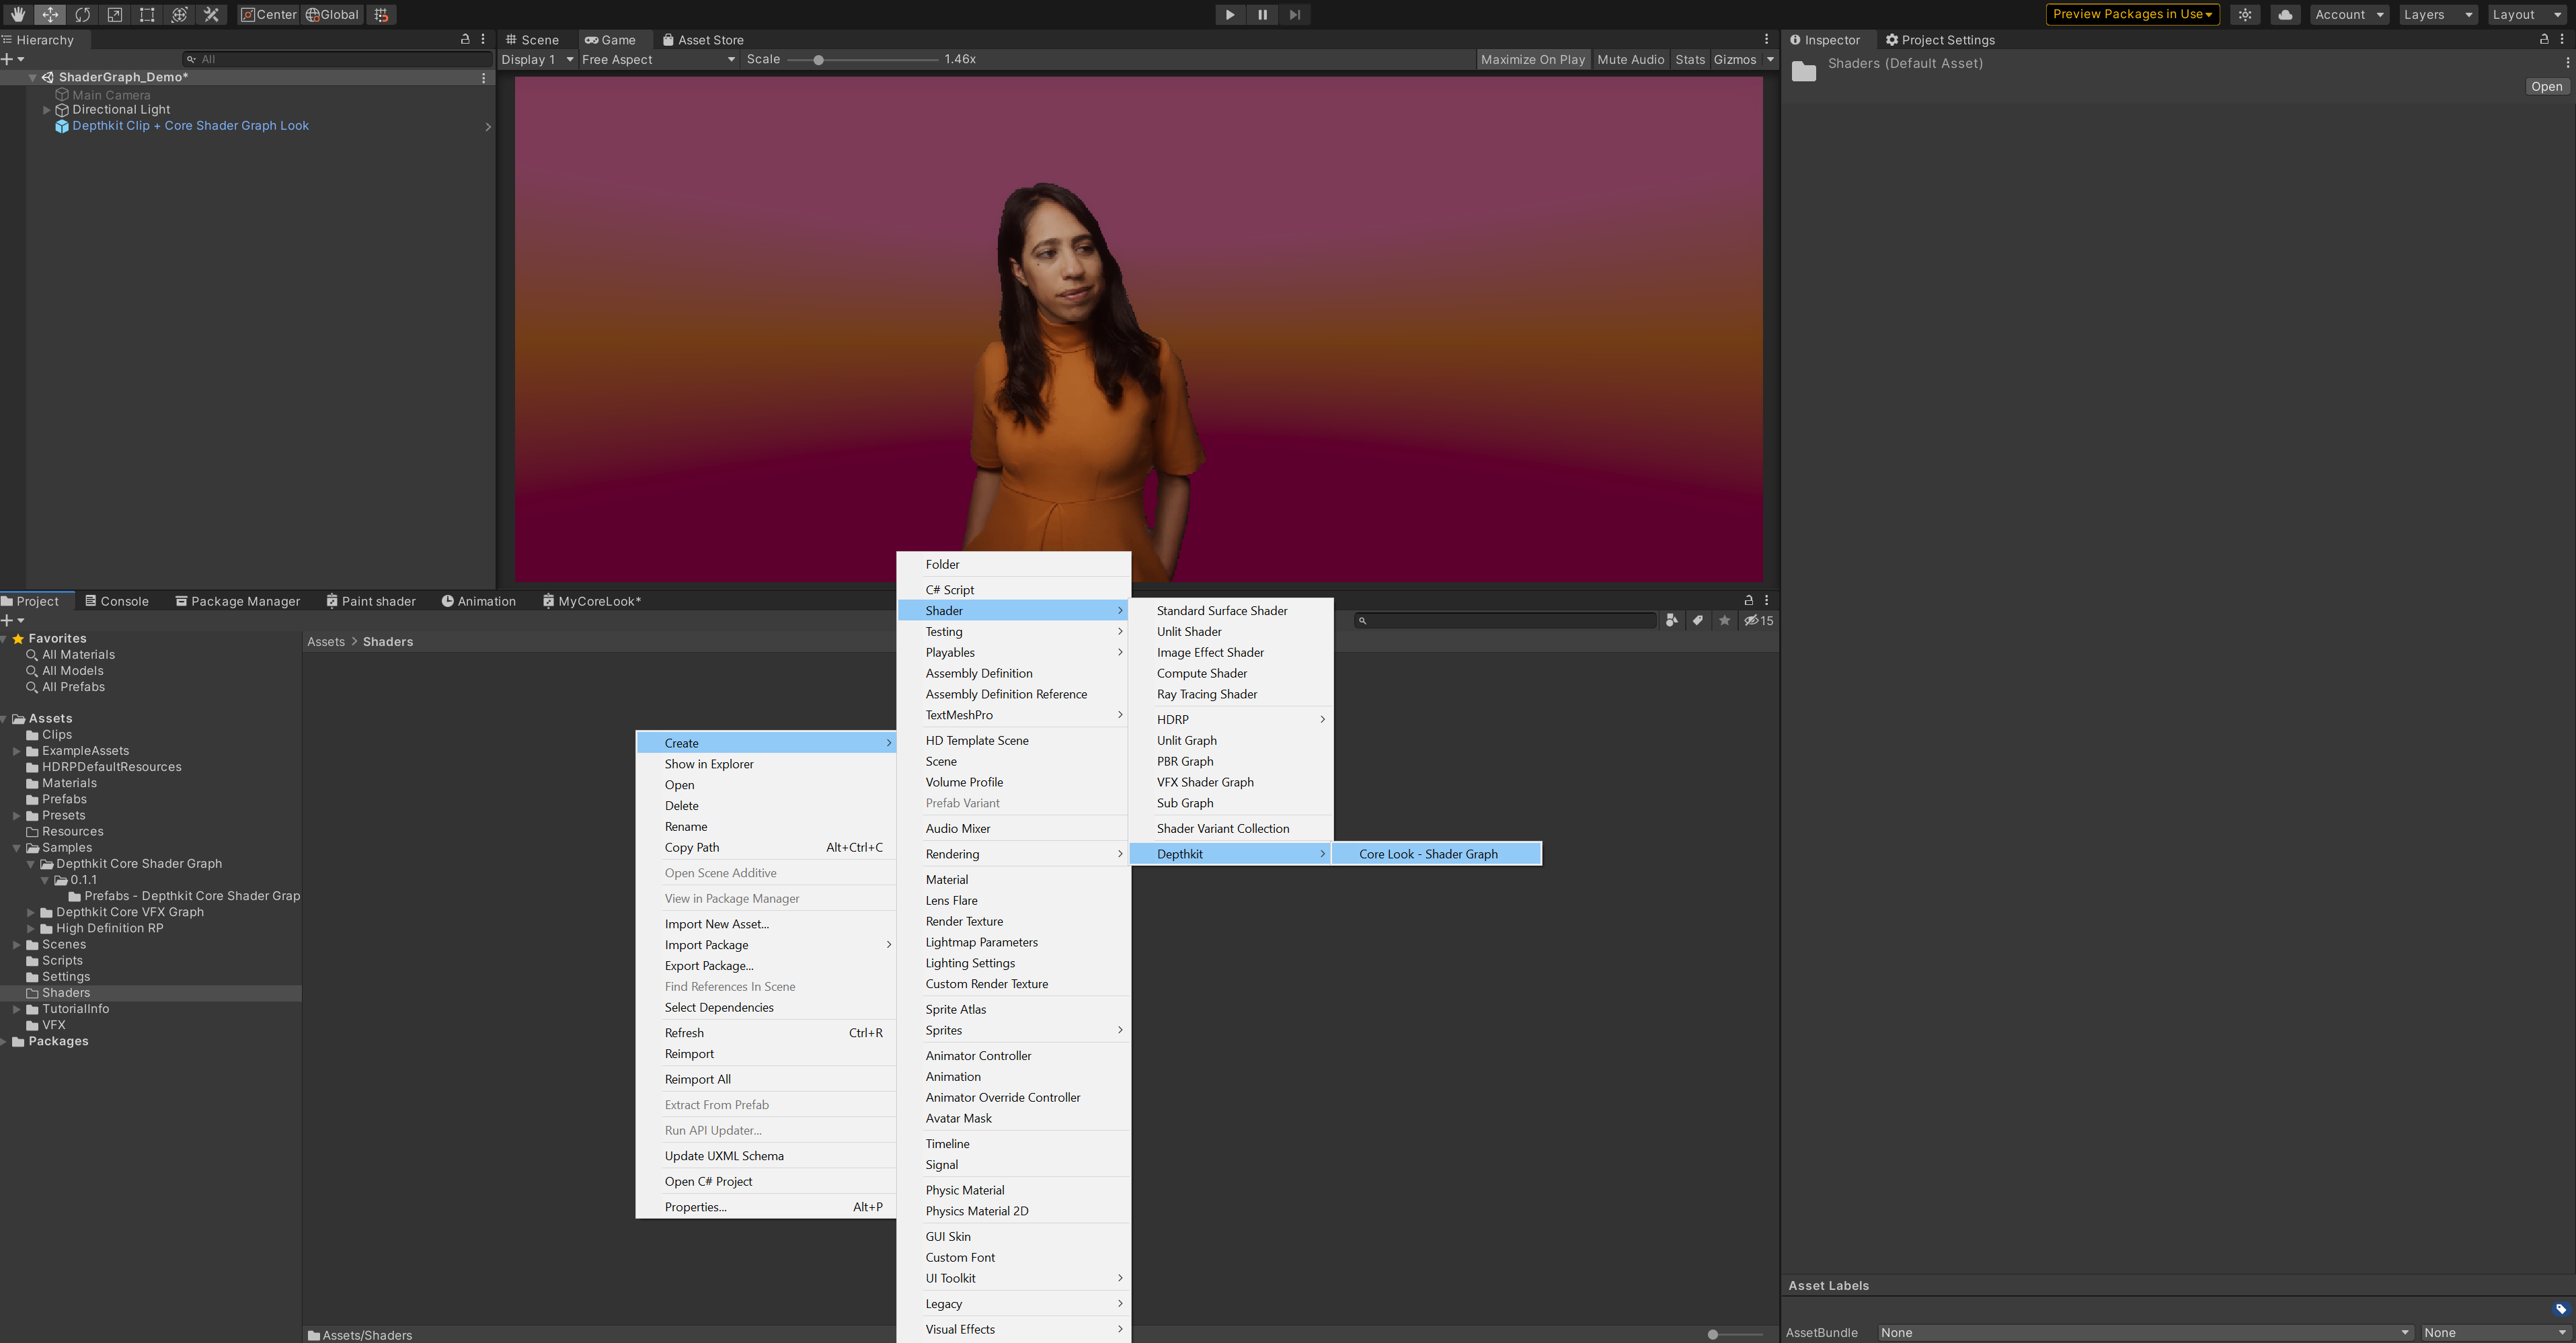Toggle Maximize On Play
The height and width of the screenshot is (1343, 2576).
click(x=1532, y=59)
